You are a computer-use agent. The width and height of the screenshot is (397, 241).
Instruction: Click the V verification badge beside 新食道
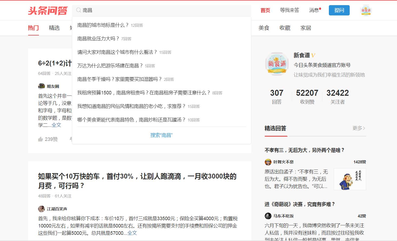tap(314, 55)
